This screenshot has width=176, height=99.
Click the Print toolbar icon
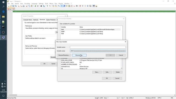tap(23, 6)
